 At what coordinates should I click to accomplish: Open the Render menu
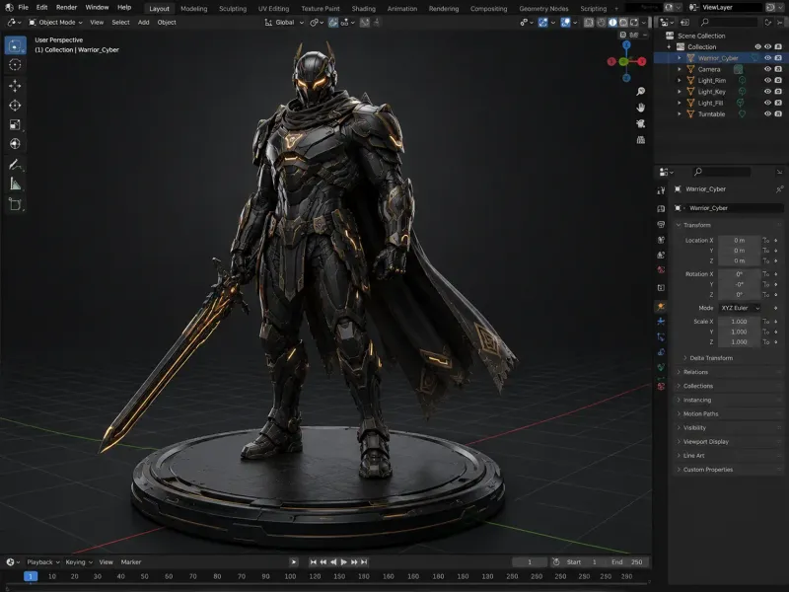(66, 8)
